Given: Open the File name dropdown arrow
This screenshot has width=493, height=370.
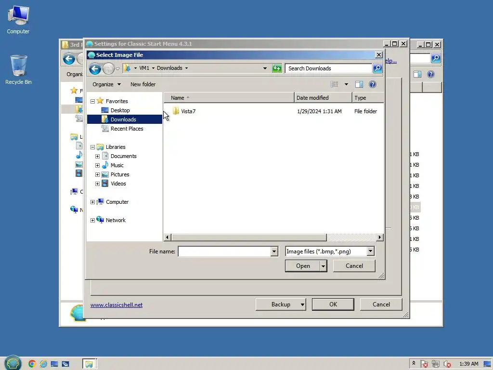Looking at the screenshot, I should click(274, 251).
